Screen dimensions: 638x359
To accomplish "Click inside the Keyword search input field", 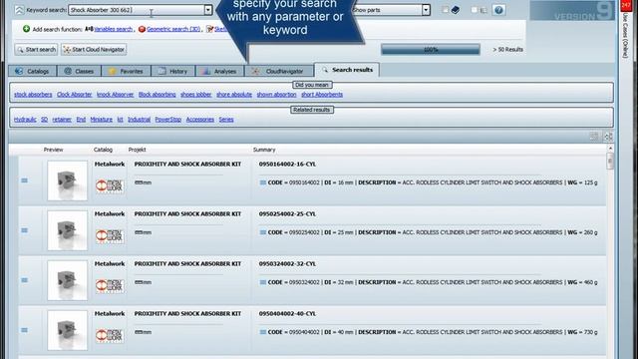I will coord(137,10).
